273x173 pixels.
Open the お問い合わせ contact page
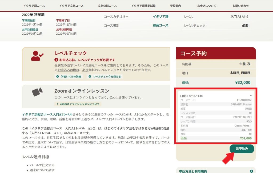pos(240,6)
